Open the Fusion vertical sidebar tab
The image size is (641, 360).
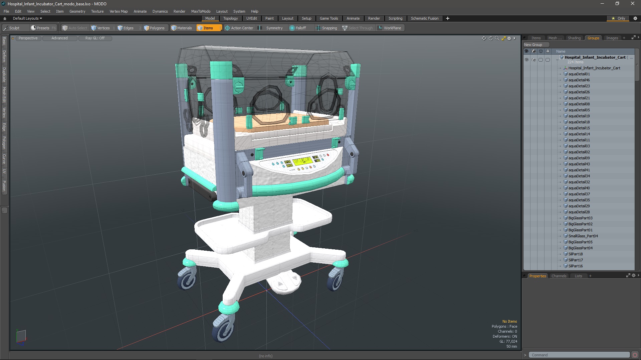pos(4,186)
